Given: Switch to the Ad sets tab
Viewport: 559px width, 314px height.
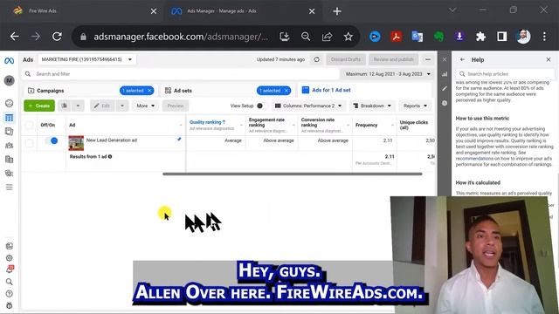Looking at the screenshot, I should (x=183, y=91).
